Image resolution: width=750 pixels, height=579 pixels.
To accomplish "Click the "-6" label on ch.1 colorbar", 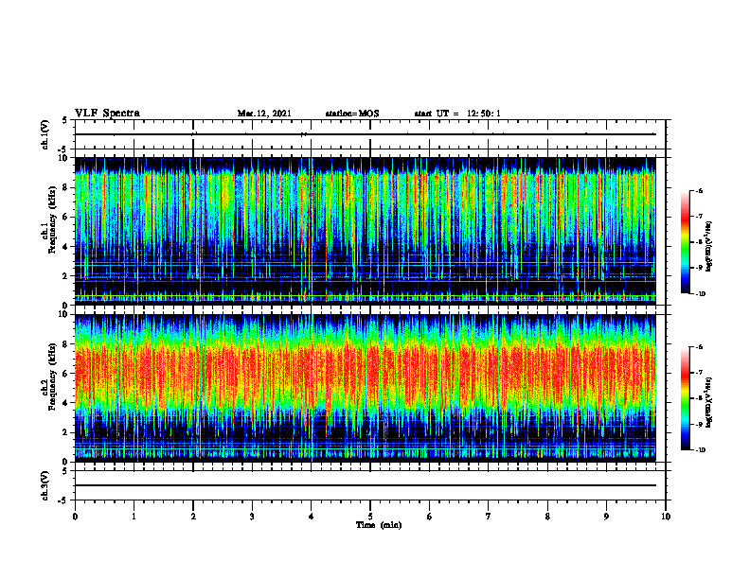I will coord(699,191).
